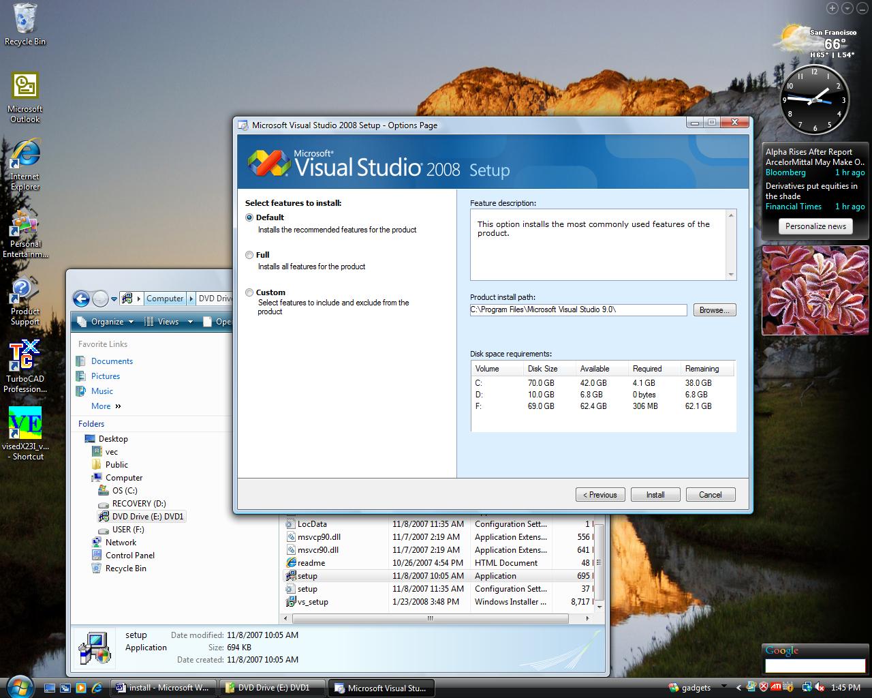Open the Pictures favorite link
The height and width of the screenshot is (698, 872).
pyautogui.click(x=106, y=376)
